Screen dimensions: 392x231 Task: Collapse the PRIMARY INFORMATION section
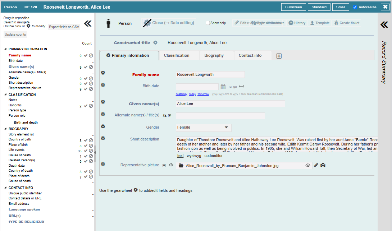pyautogui.click(x=5, y=49)
